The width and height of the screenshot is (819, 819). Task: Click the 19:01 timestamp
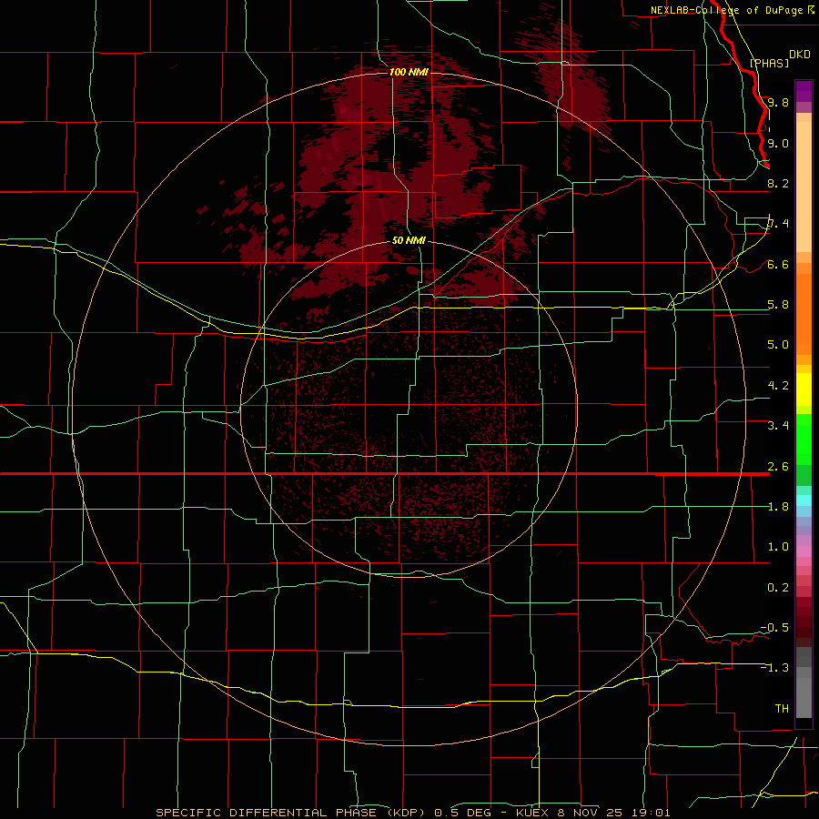pos(652,813)
